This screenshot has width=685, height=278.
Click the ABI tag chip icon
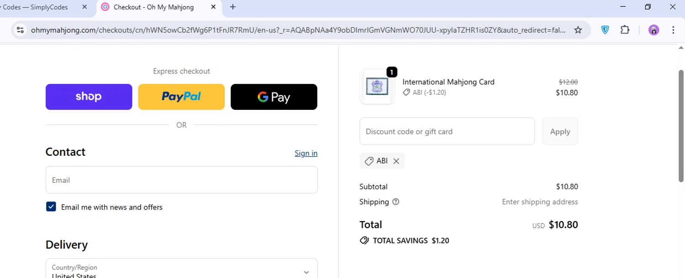pos(369,161)
